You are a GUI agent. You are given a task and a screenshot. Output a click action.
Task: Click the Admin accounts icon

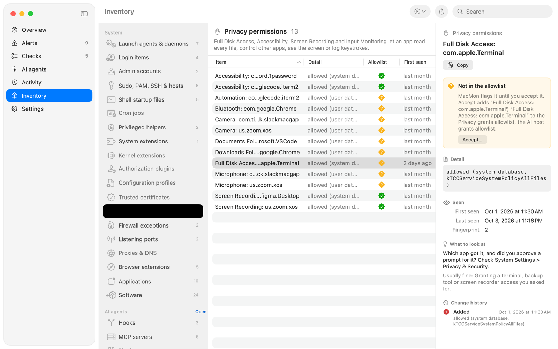coord(111,71)
